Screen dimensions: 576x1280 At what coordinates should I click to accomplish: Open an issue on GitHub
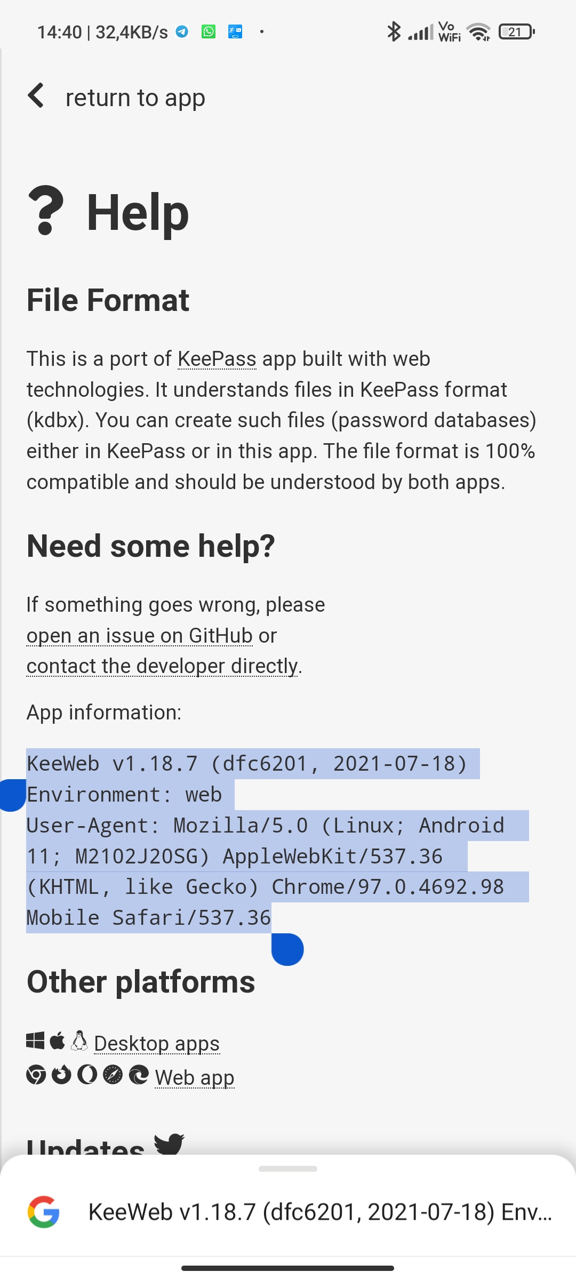pyautogui.click(x=139, y=635)
